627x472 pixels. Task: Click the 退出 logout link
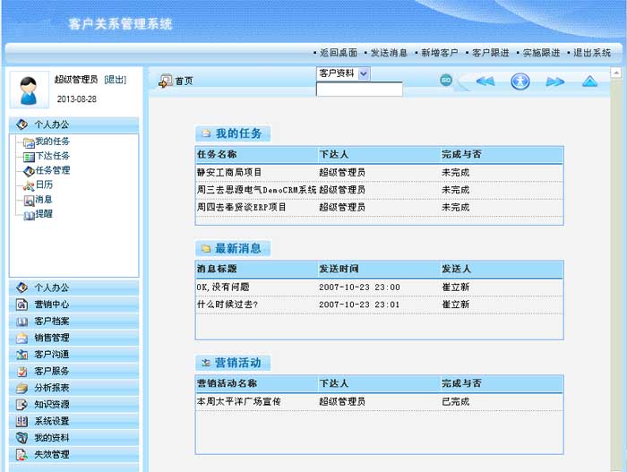[116, 80]
